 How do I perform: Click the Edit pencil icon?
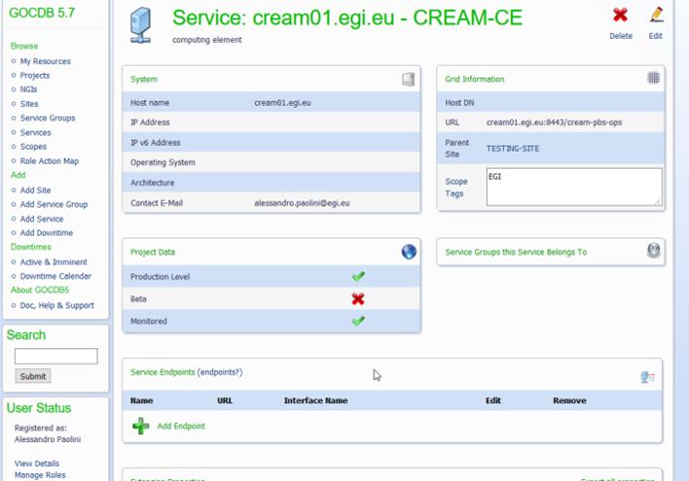point(657,15)
